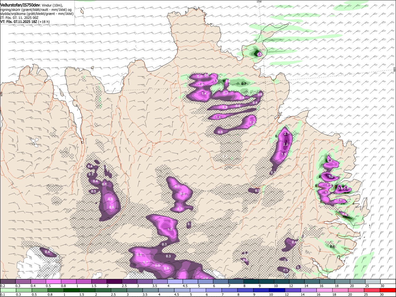Select red swatch after 30 in lower legend
The image size is (396, 297).
click(388, 290)
